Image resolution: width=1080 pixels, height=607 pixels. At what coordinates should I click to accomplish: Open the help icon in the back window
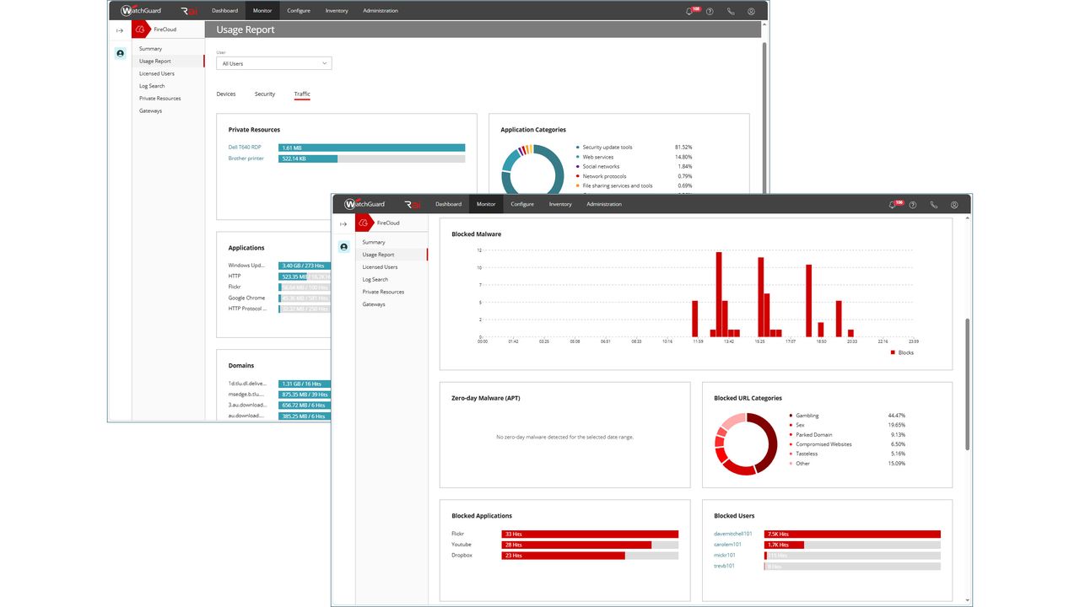(710, 11)
